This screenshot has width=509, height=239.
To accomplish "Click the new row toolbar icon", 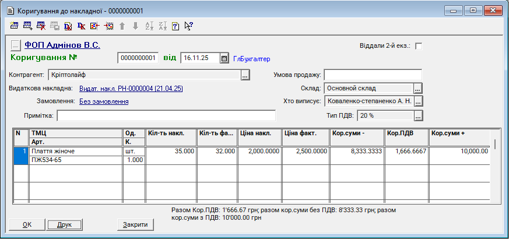I will coord(15,26).
